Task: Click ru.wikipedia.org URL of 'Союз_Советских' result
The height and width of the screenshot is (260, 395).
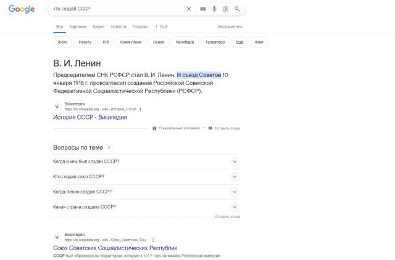Action: click(x=107, y=240)
